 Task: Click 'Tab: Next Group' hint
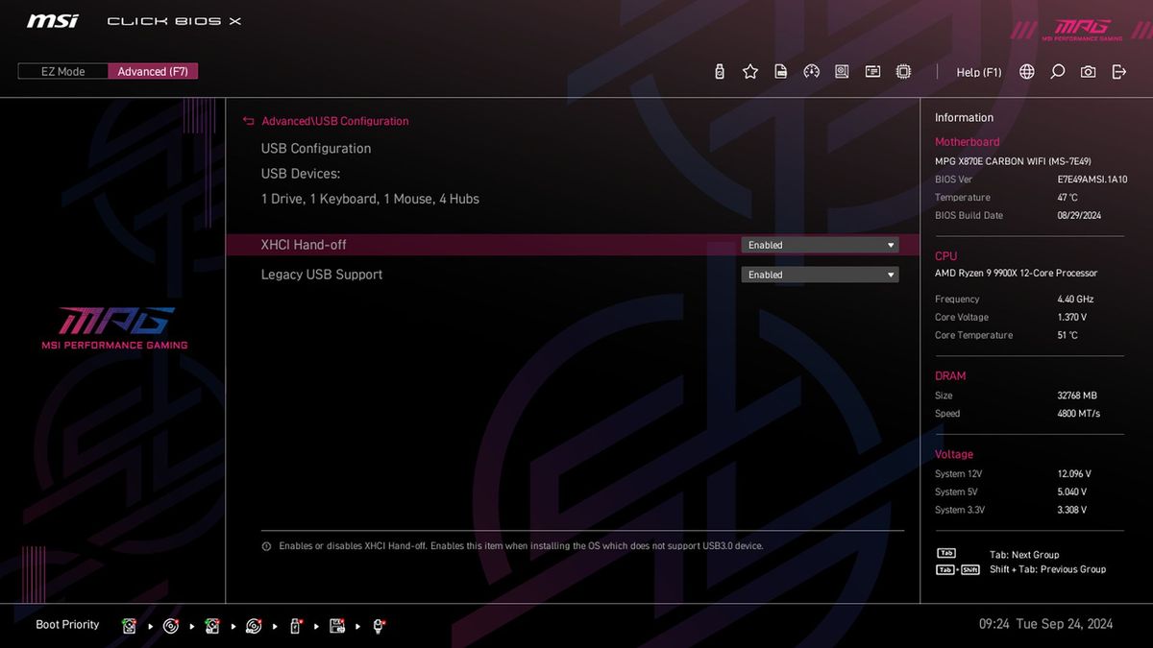(x=1024, y=555)
